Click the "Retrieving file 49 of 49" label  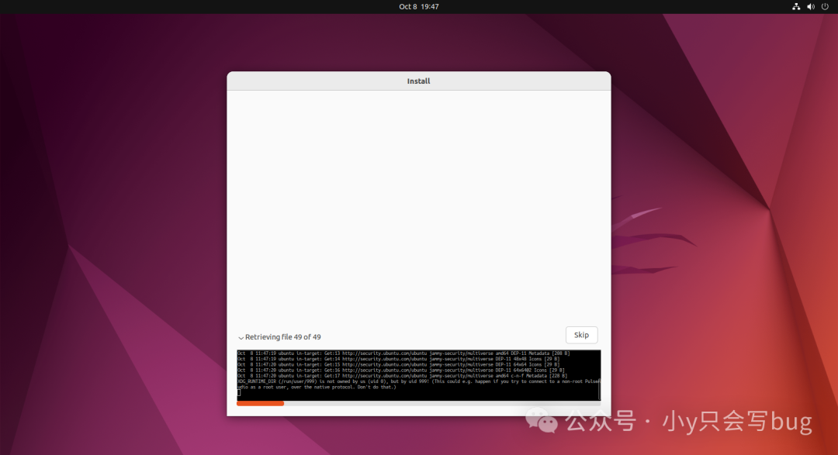pyautogui.click(x=283, y=337)
